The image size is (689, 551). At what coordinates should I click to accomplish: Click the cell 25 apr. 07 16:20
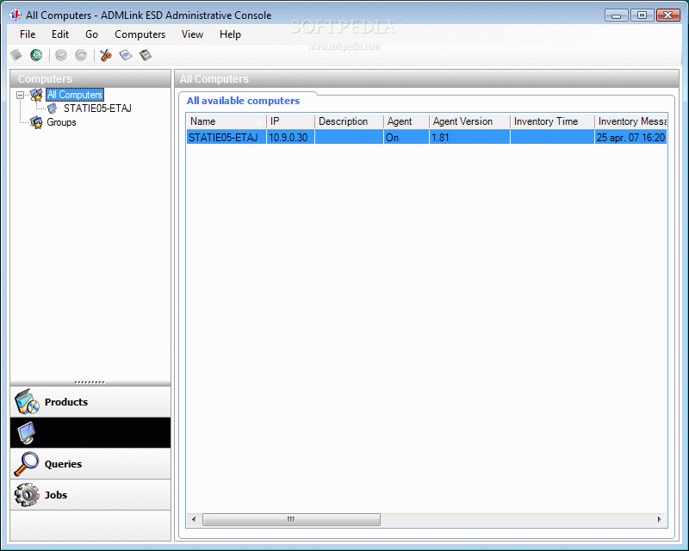[631, 137]
